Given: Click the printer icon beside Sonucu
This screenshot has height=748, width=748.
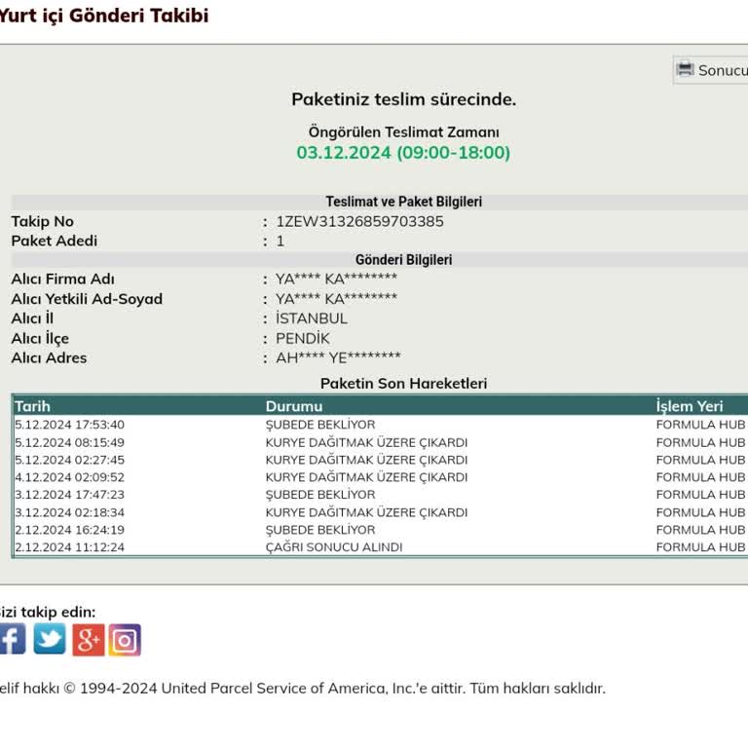Looking at the screenshot, I should (685, 70).
